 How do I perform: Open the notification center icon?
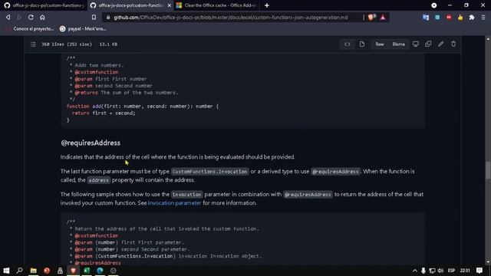pos(479,271)
